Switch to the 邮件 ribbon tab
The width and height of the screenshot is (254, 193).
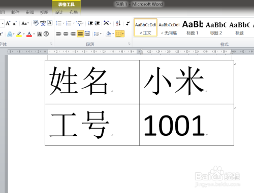point(15,12)
